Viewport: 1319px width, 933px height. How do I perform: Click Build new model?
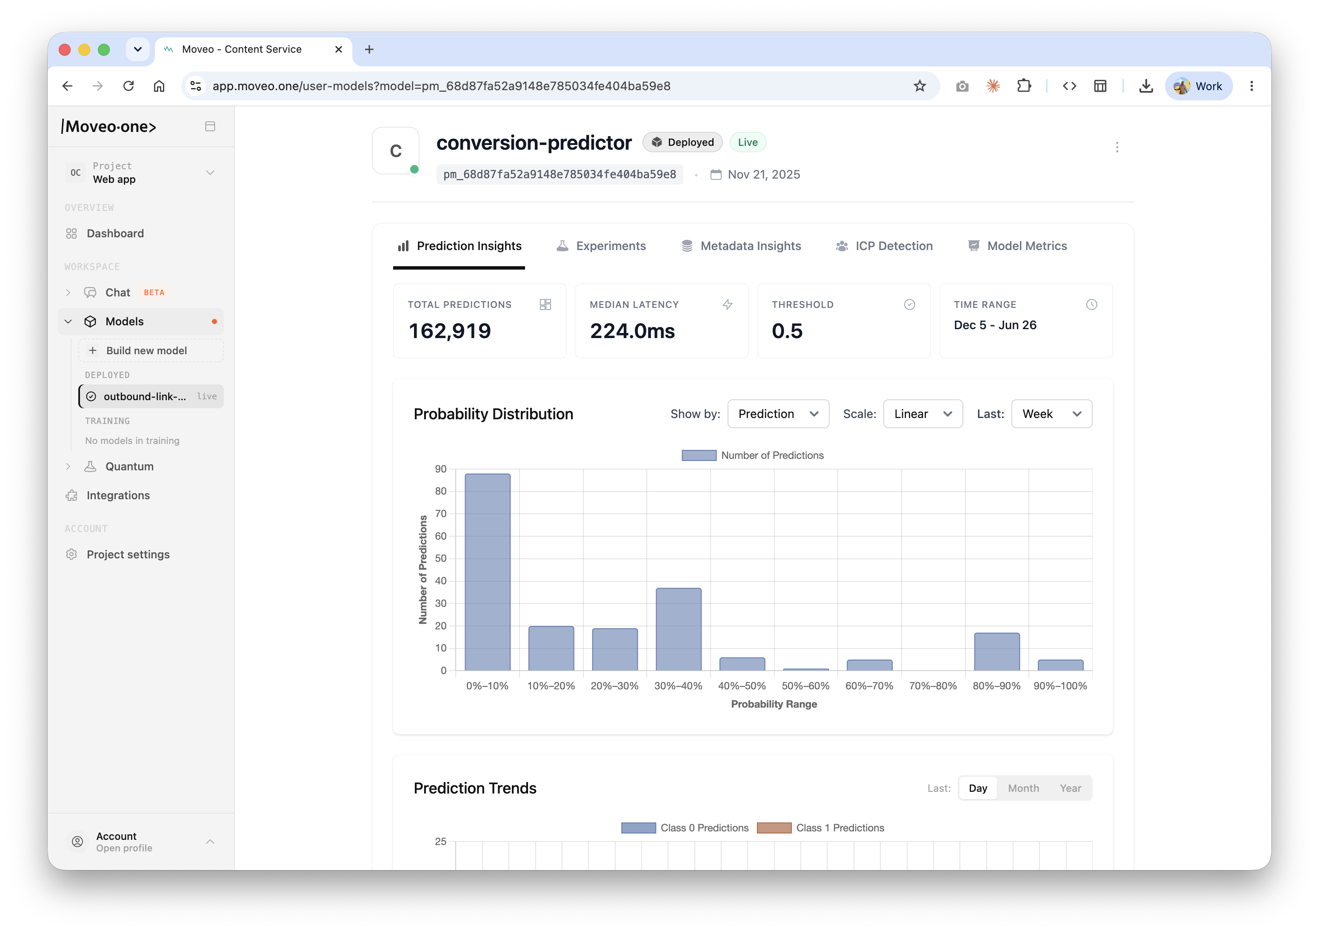pyautogui.click(x=151, y=350)
